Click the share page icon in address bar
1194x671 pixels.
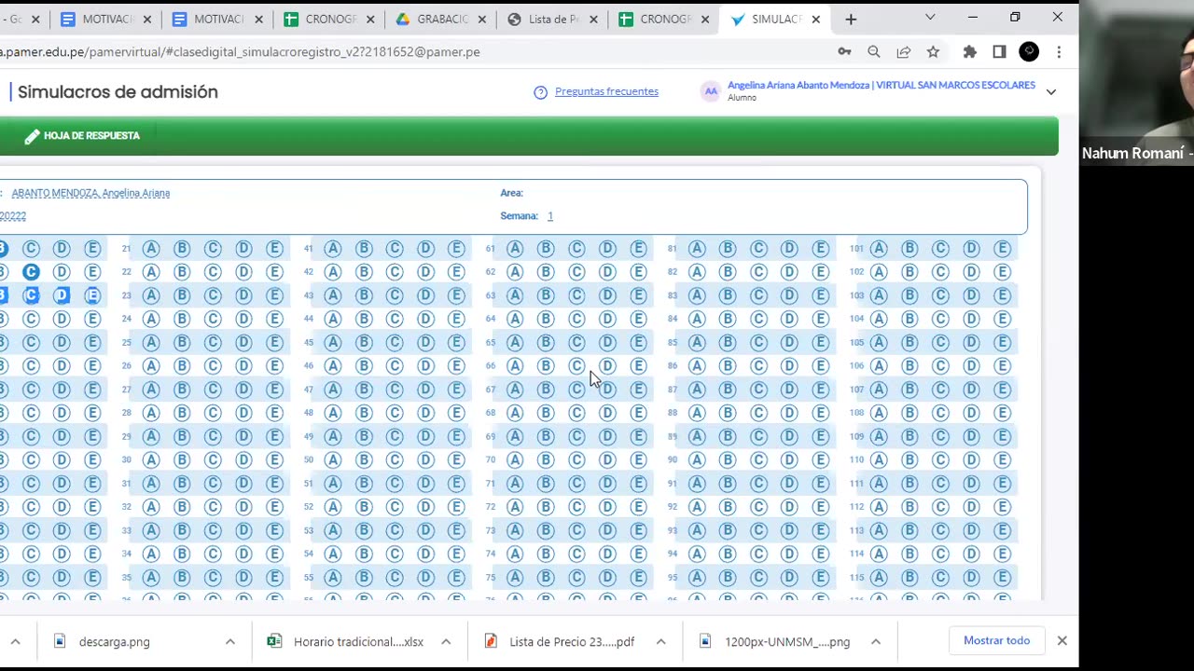(x=904, y=52)
